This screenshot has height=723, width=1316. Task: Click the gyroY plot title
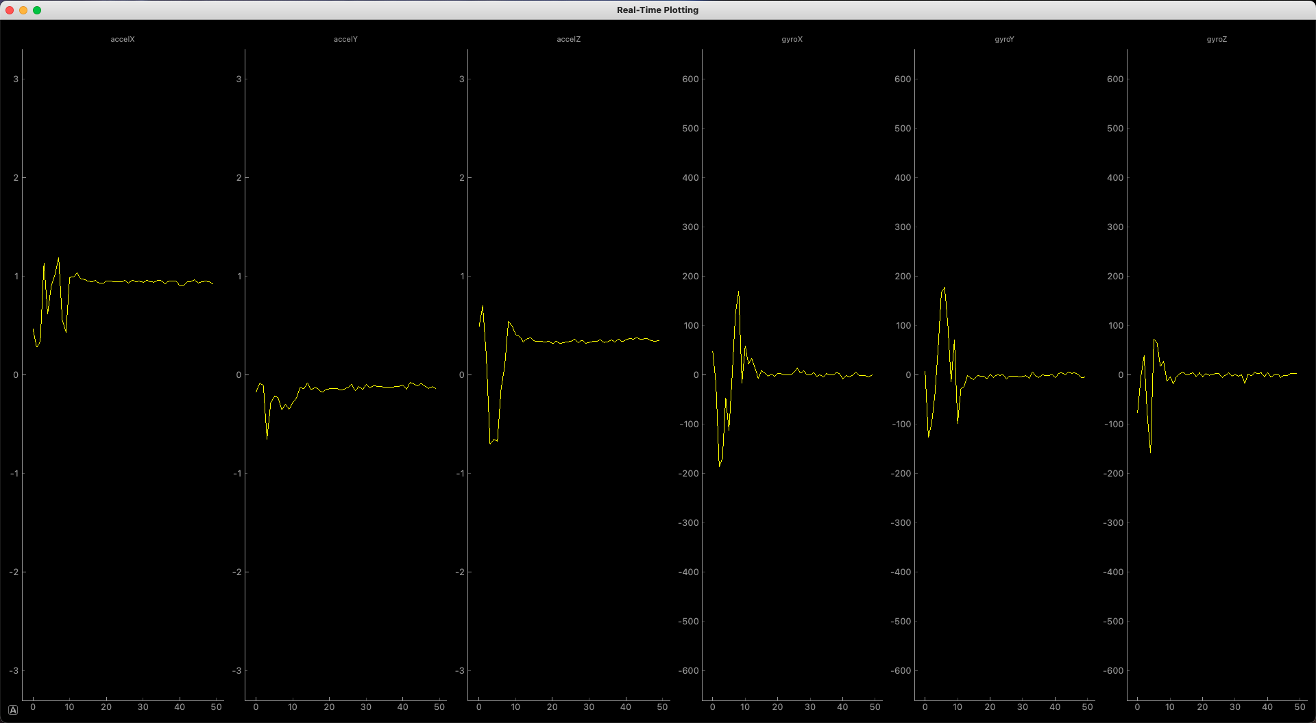pyautogui.click(x=1004, y=40)
